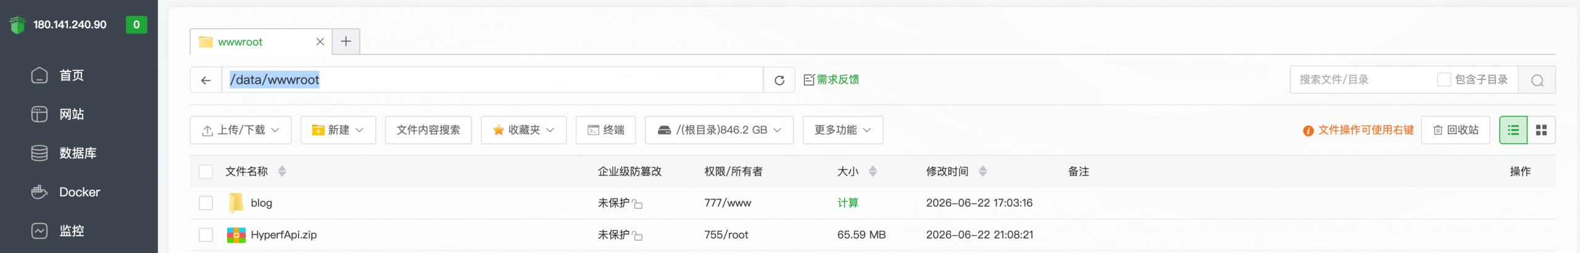
Task: Open 新建 new item dropdown
Action: [338, 130]
